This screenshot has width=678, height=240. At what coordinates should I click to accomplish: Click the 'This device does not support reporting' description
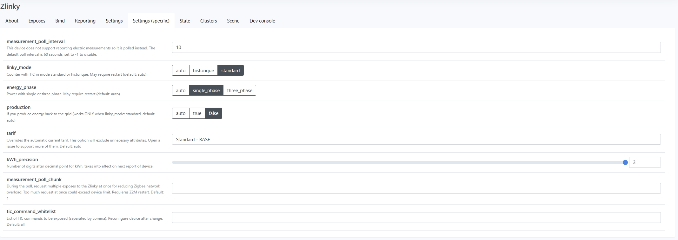pos(81,51)
